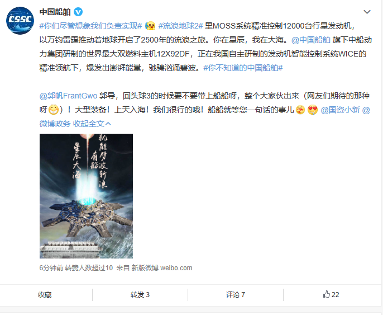Click the grinning face emoji

coord(53,110)
